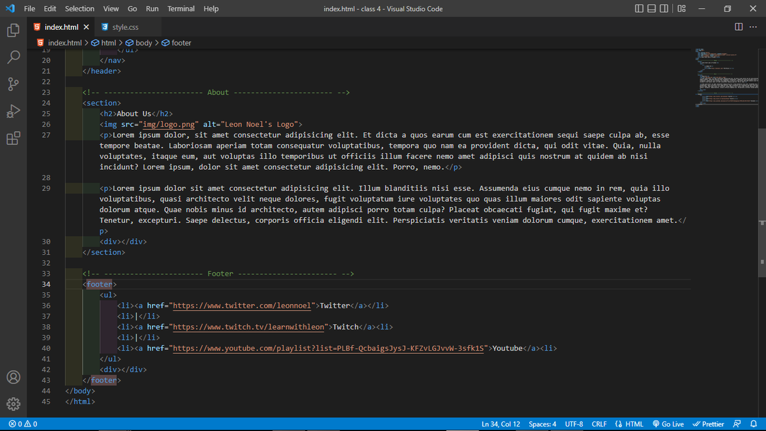Viewport: 766px width, 431px height.
Task: Open the index.html breadcrumb file picker
Action: [60, 43]
